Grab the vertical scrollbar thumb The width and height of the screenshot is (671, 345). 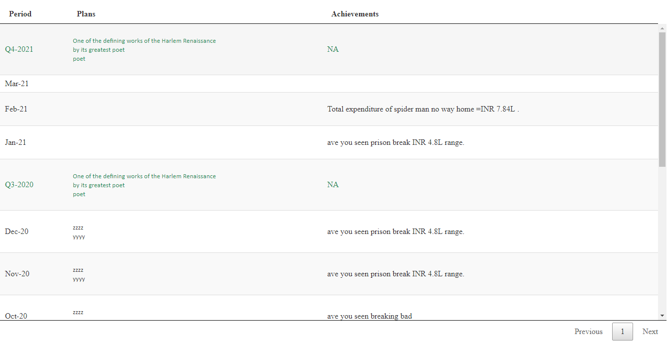tap(662, 99)
